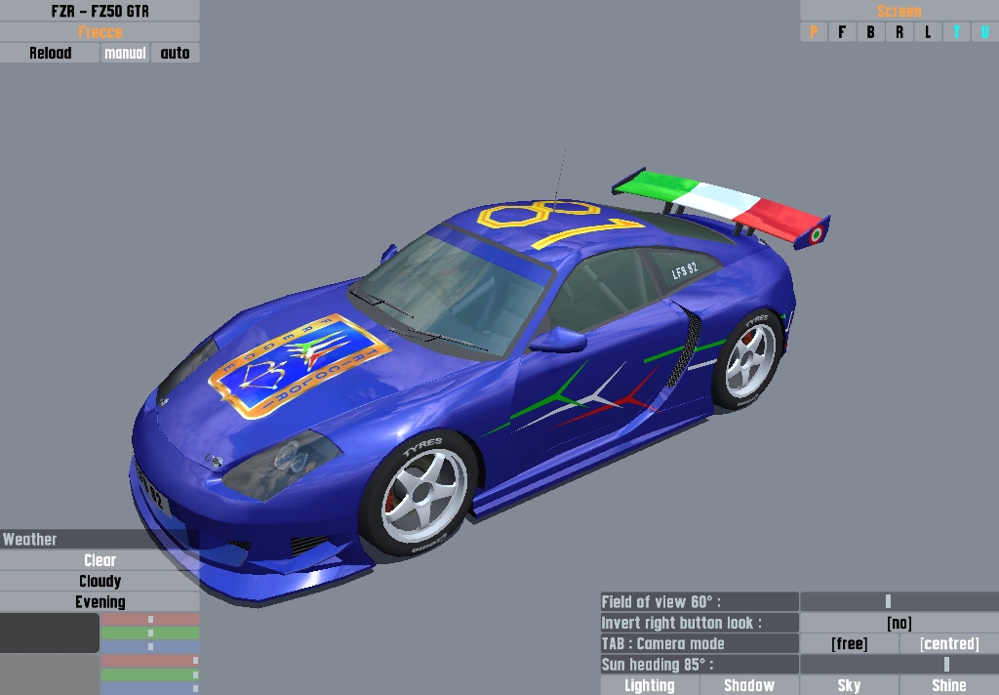The height and width of the screenshot is (695, 999).
Task: Adjust the upper green color slider
Action: [149, 634]
